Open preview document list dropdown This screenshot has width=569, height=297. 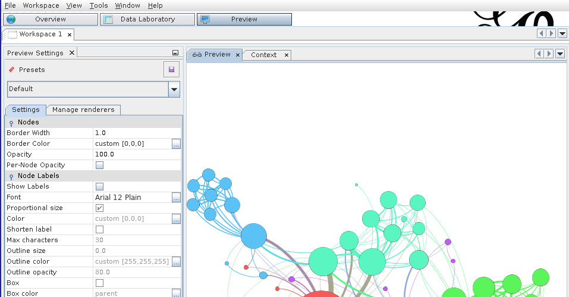click(x=560, y=54)
